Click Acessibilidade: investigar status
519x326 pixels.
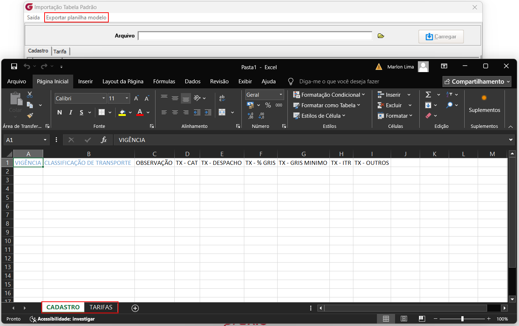(62, 319)
